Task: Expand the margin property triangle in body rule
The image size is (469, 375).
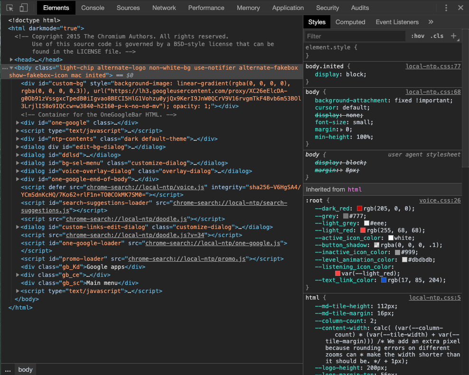Action: [342, 130]
